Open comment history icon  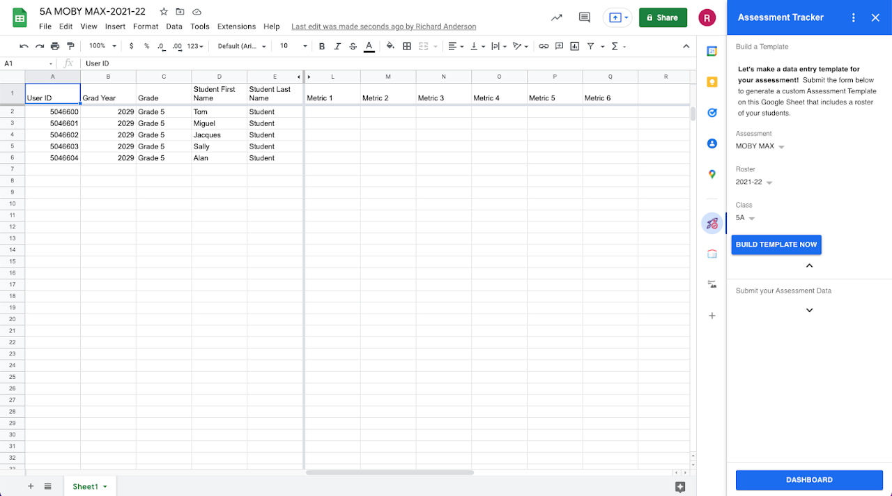pyautogui.click(x=585, y=17)
